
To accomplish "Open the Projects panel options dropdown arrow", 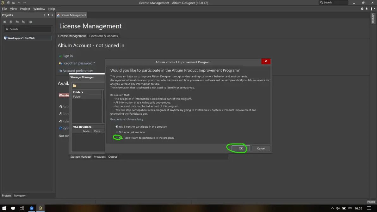I will coord(44,15).
